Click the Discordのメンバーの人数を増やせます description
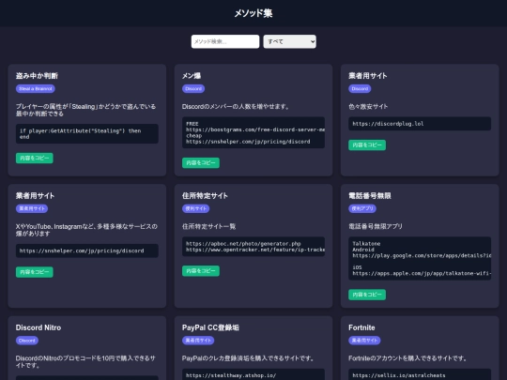The height and width of the screenshot is (380, 507). (x=236, y=107)
